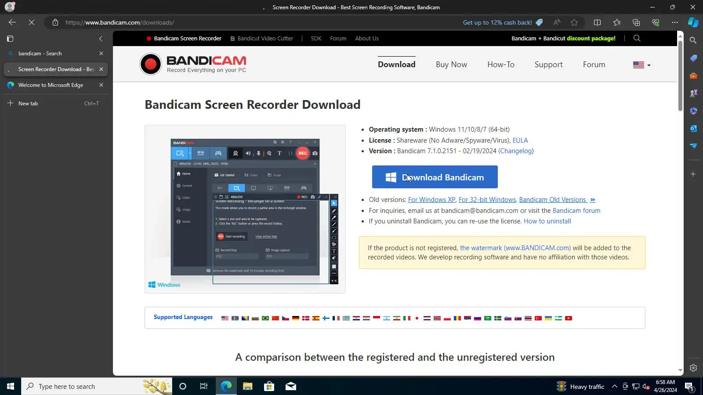Viewport: 703px width, 395px height.
Task: Open Edge sidebar search icon
Action: pyautogui.click(x=693, y=40)
